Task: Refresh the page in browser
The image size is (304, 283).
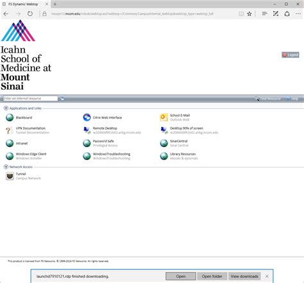Action: [30, 14]
